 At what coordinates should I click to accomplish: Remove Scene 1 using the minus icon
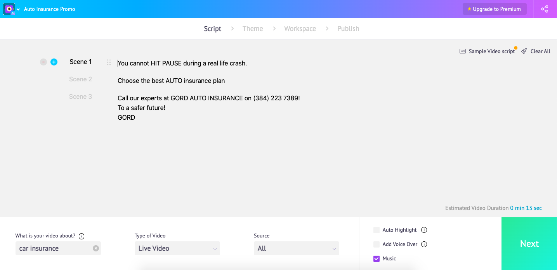tap(43, 62)
